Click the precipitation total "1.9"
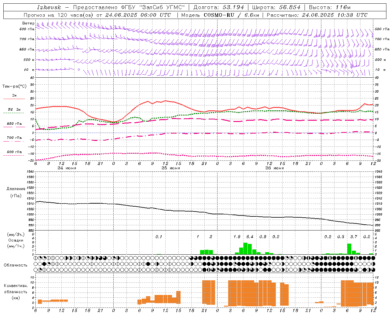 click(237, 237)
